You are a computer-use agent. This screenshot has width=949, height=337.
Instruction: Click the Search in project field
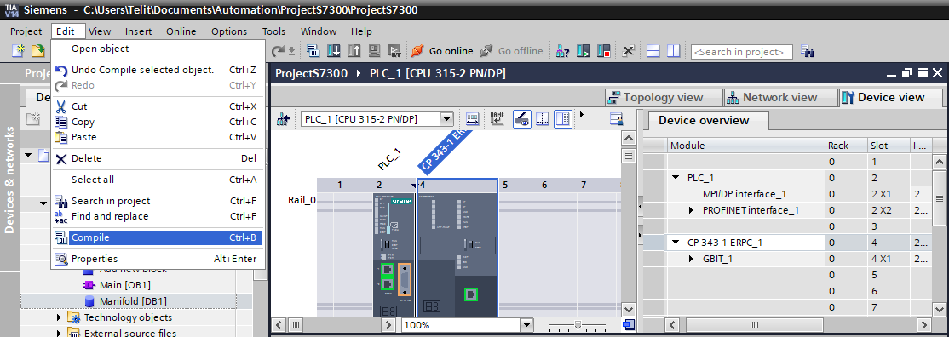[x=742, y=51]
